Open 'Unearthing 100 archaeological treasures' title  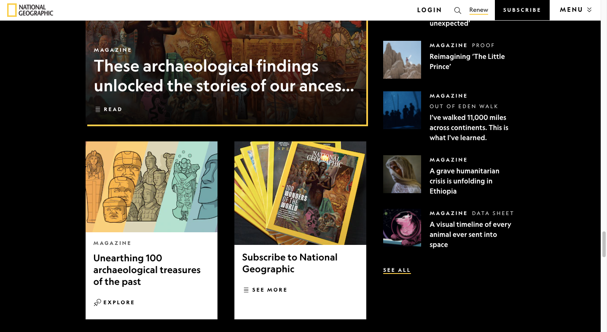point(147,270)
